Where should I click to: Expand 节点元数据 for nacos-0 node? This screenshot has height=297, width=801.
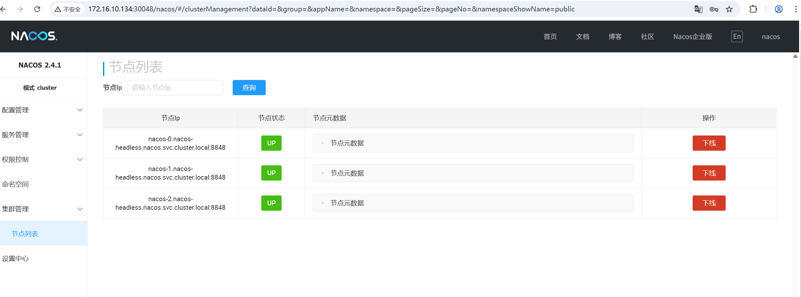tap(347, 143)
